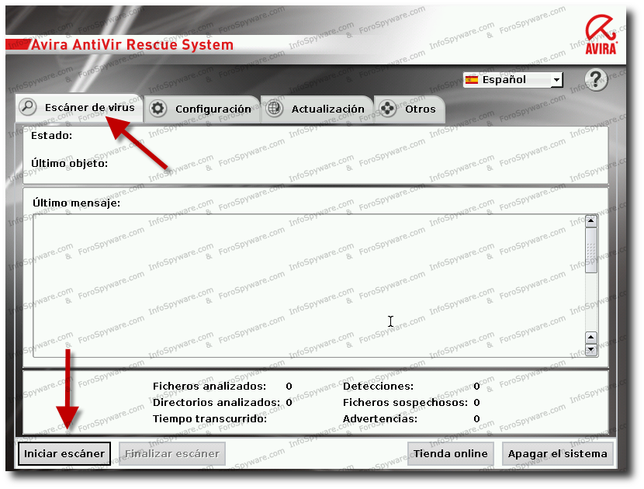
Task: Open the Tienda online button
Action: click(450, 453)
